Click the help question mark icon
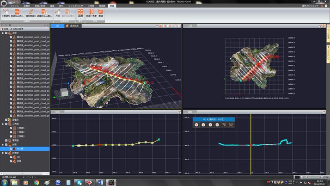Screen dimensions: 330x186 point(326,6)
